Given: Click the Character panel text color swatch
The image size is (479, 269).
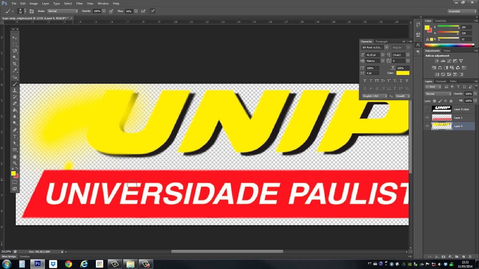Looking at the screenshot, I should [403, 73].
